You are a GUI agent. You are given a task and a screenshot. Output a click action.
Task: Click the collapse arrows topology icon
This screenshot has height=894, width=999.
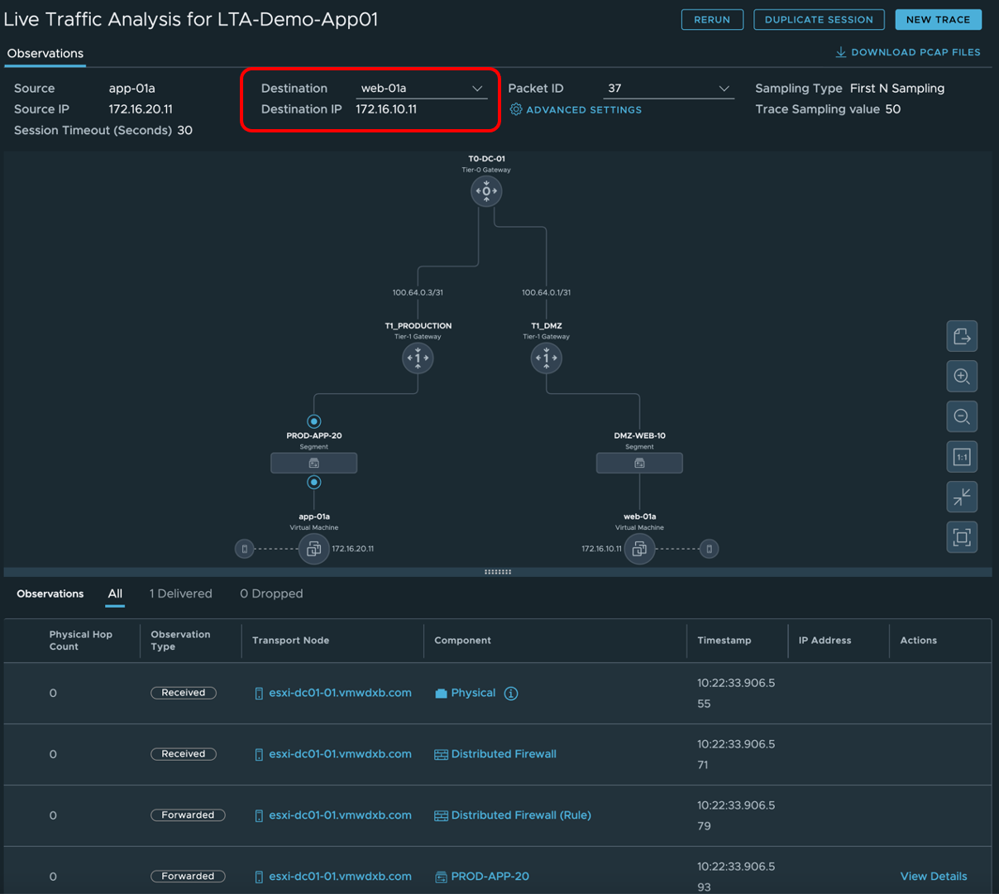coord(962,497)
